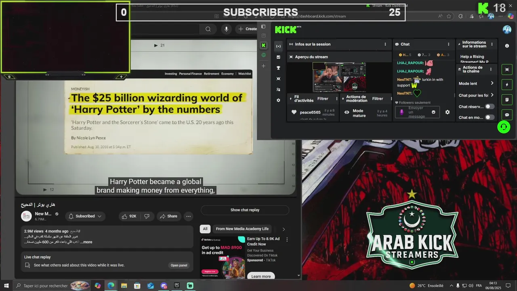
Task: Open Copilot icon in Edge toolbar
Action: (511, 16)
